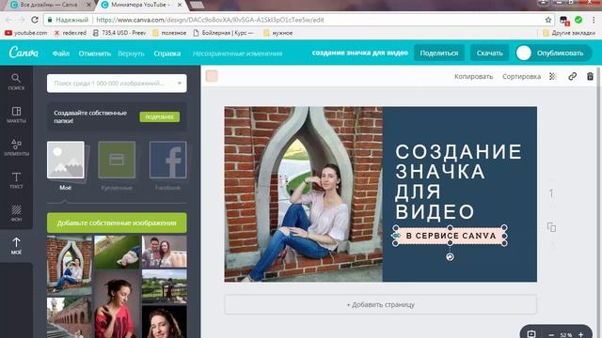
Task: Go back in the browser
Action: (8, 20)
